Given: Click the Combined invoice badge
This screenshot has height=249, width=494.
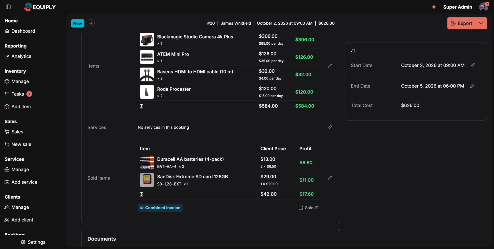Looking at the screenshot, I should click(x=160, y=208).
